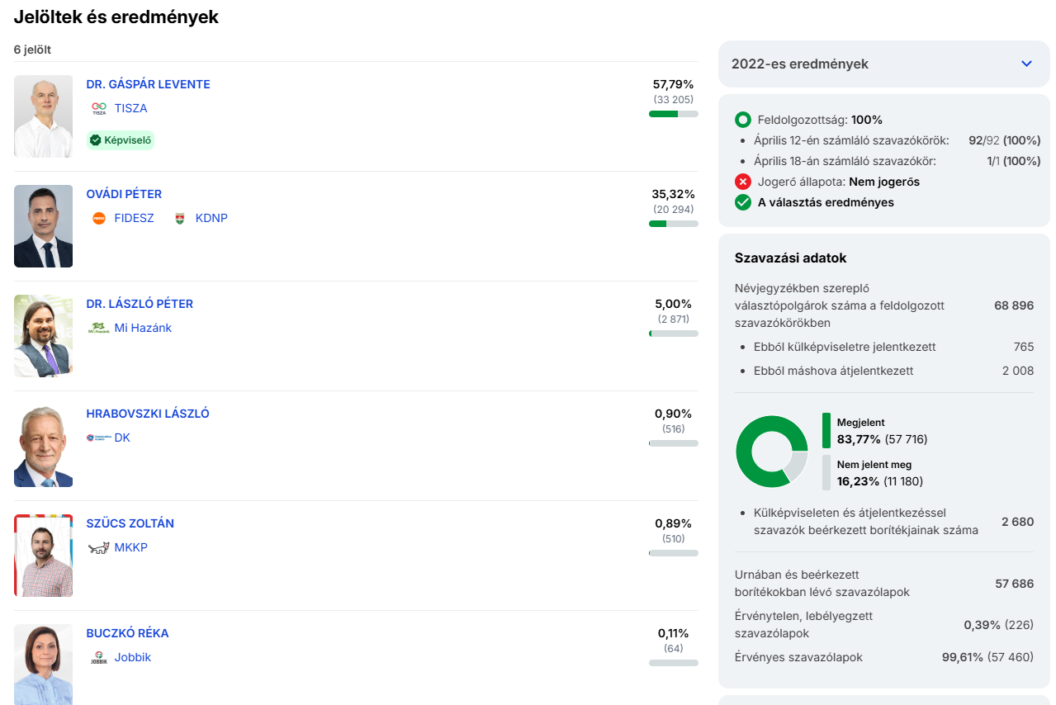Click the 57,79% vote progress bar
This screenshot has height=705, width=1056.
[x=673, y=114]
